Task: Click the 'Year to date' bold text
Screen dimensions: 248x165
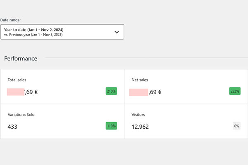Action: [x=34, y=30]
